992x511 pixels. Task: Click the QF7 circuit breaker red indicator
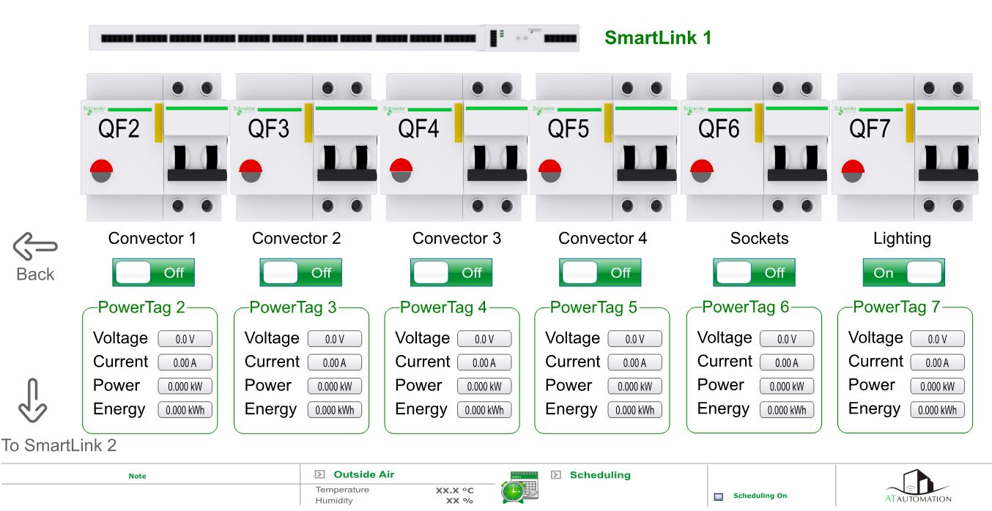pos(853,171)
